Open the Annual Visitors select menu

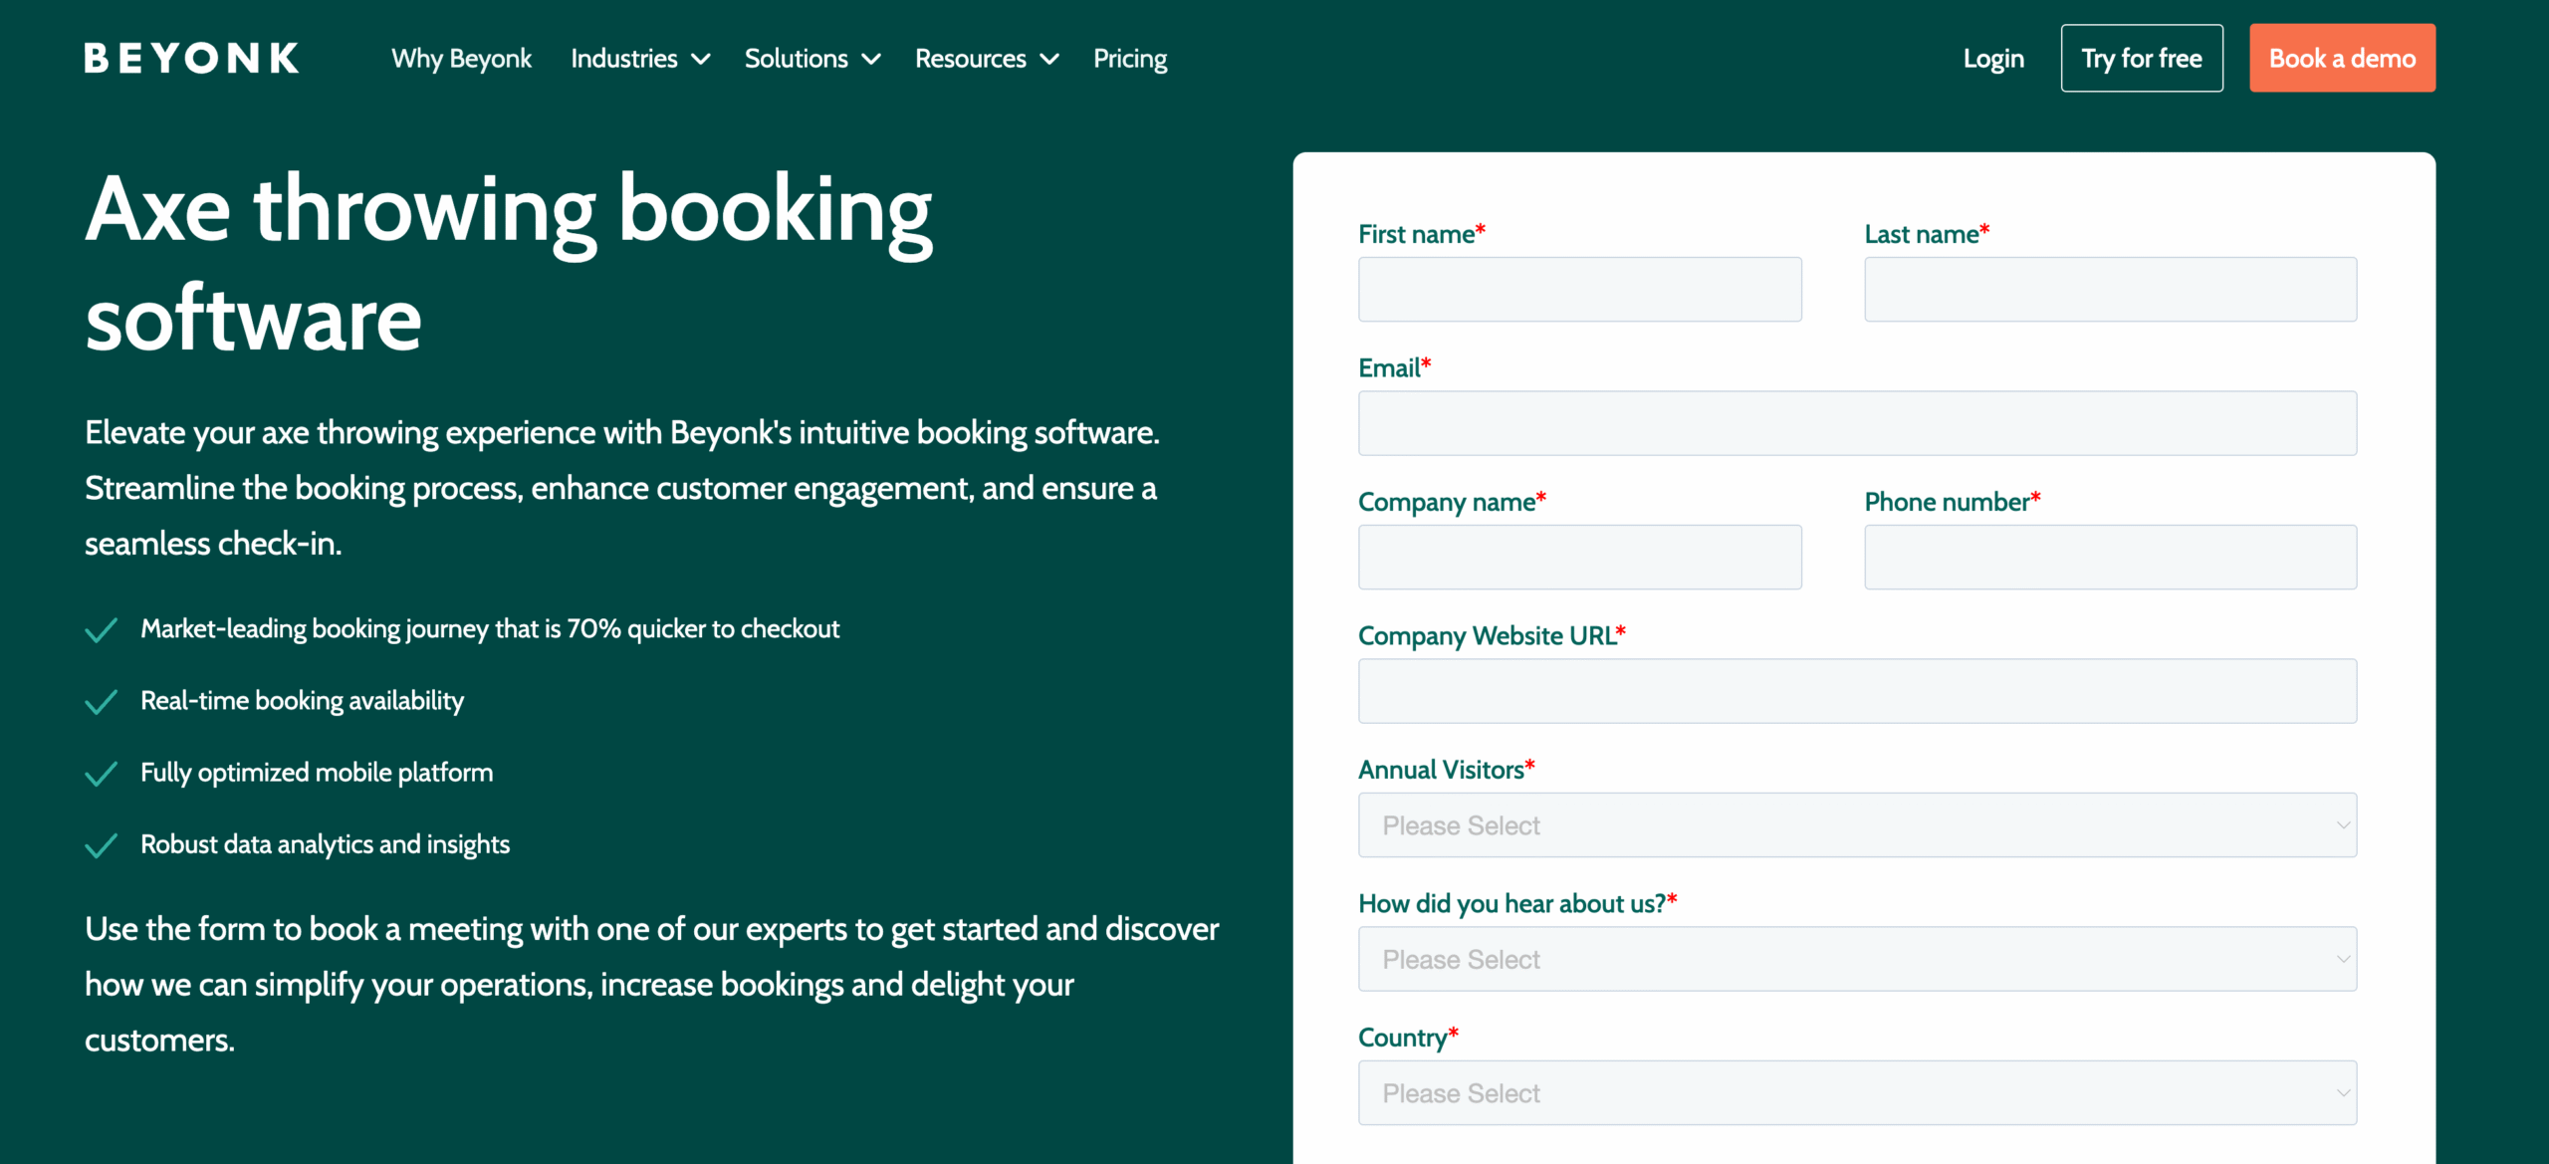coord(1856,824)
